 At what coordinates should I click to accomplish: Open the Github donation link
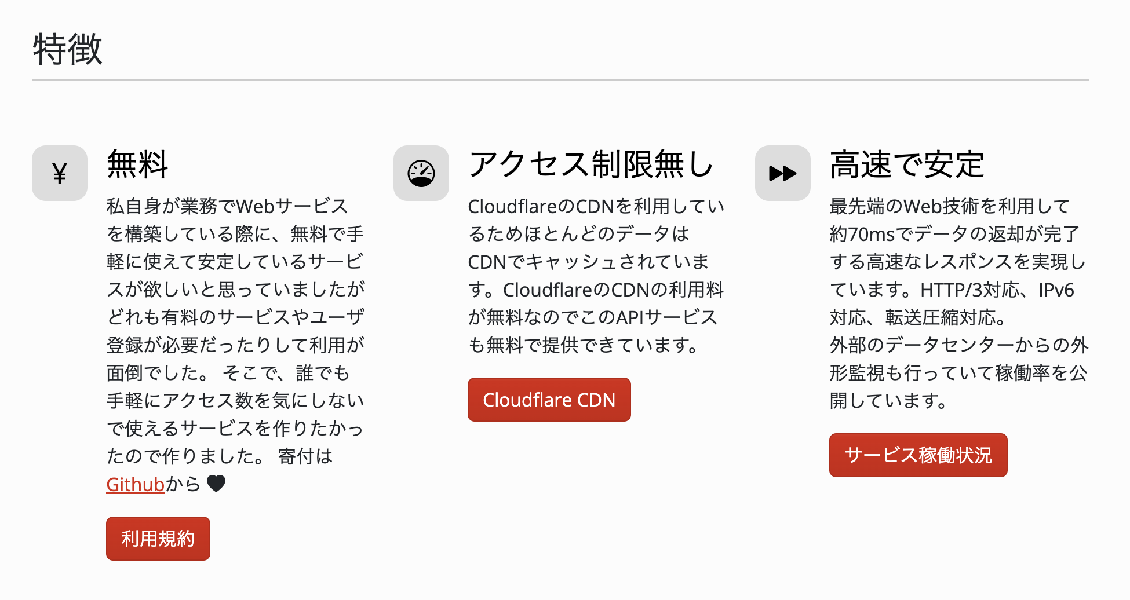(x=135, y=484)
